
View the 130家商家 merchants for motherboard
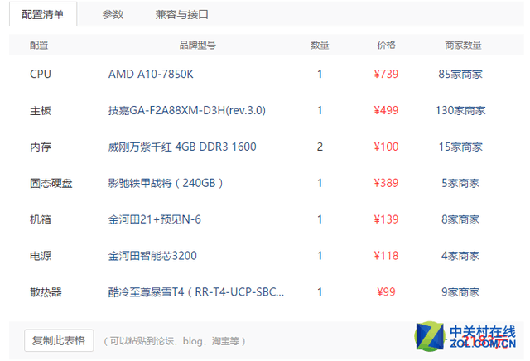460,110
